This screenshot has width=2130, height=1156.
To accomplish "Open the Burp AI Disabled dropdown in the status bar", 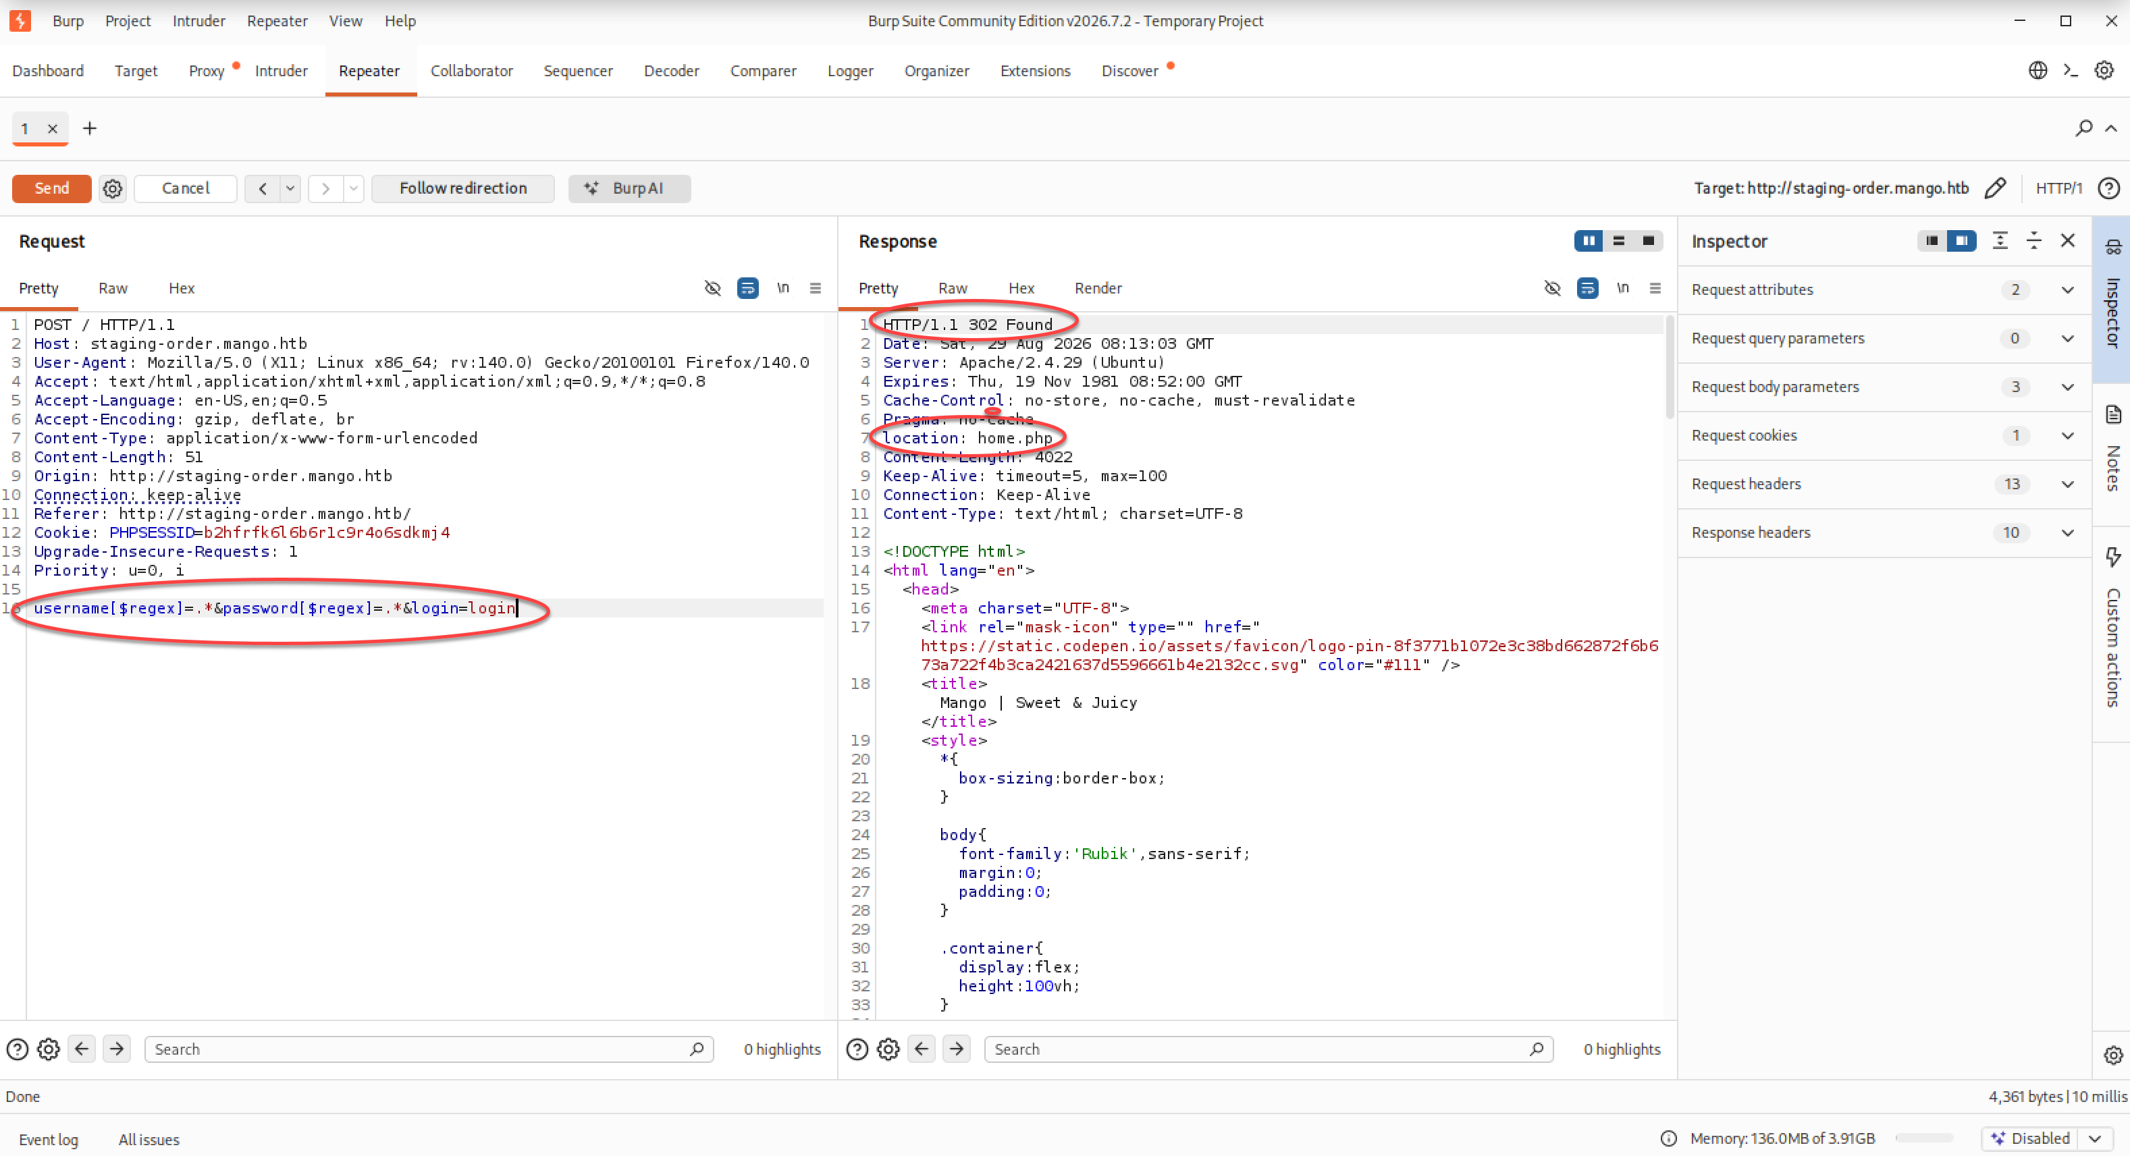I will pyautogui.click(x=2094, y=1138).
